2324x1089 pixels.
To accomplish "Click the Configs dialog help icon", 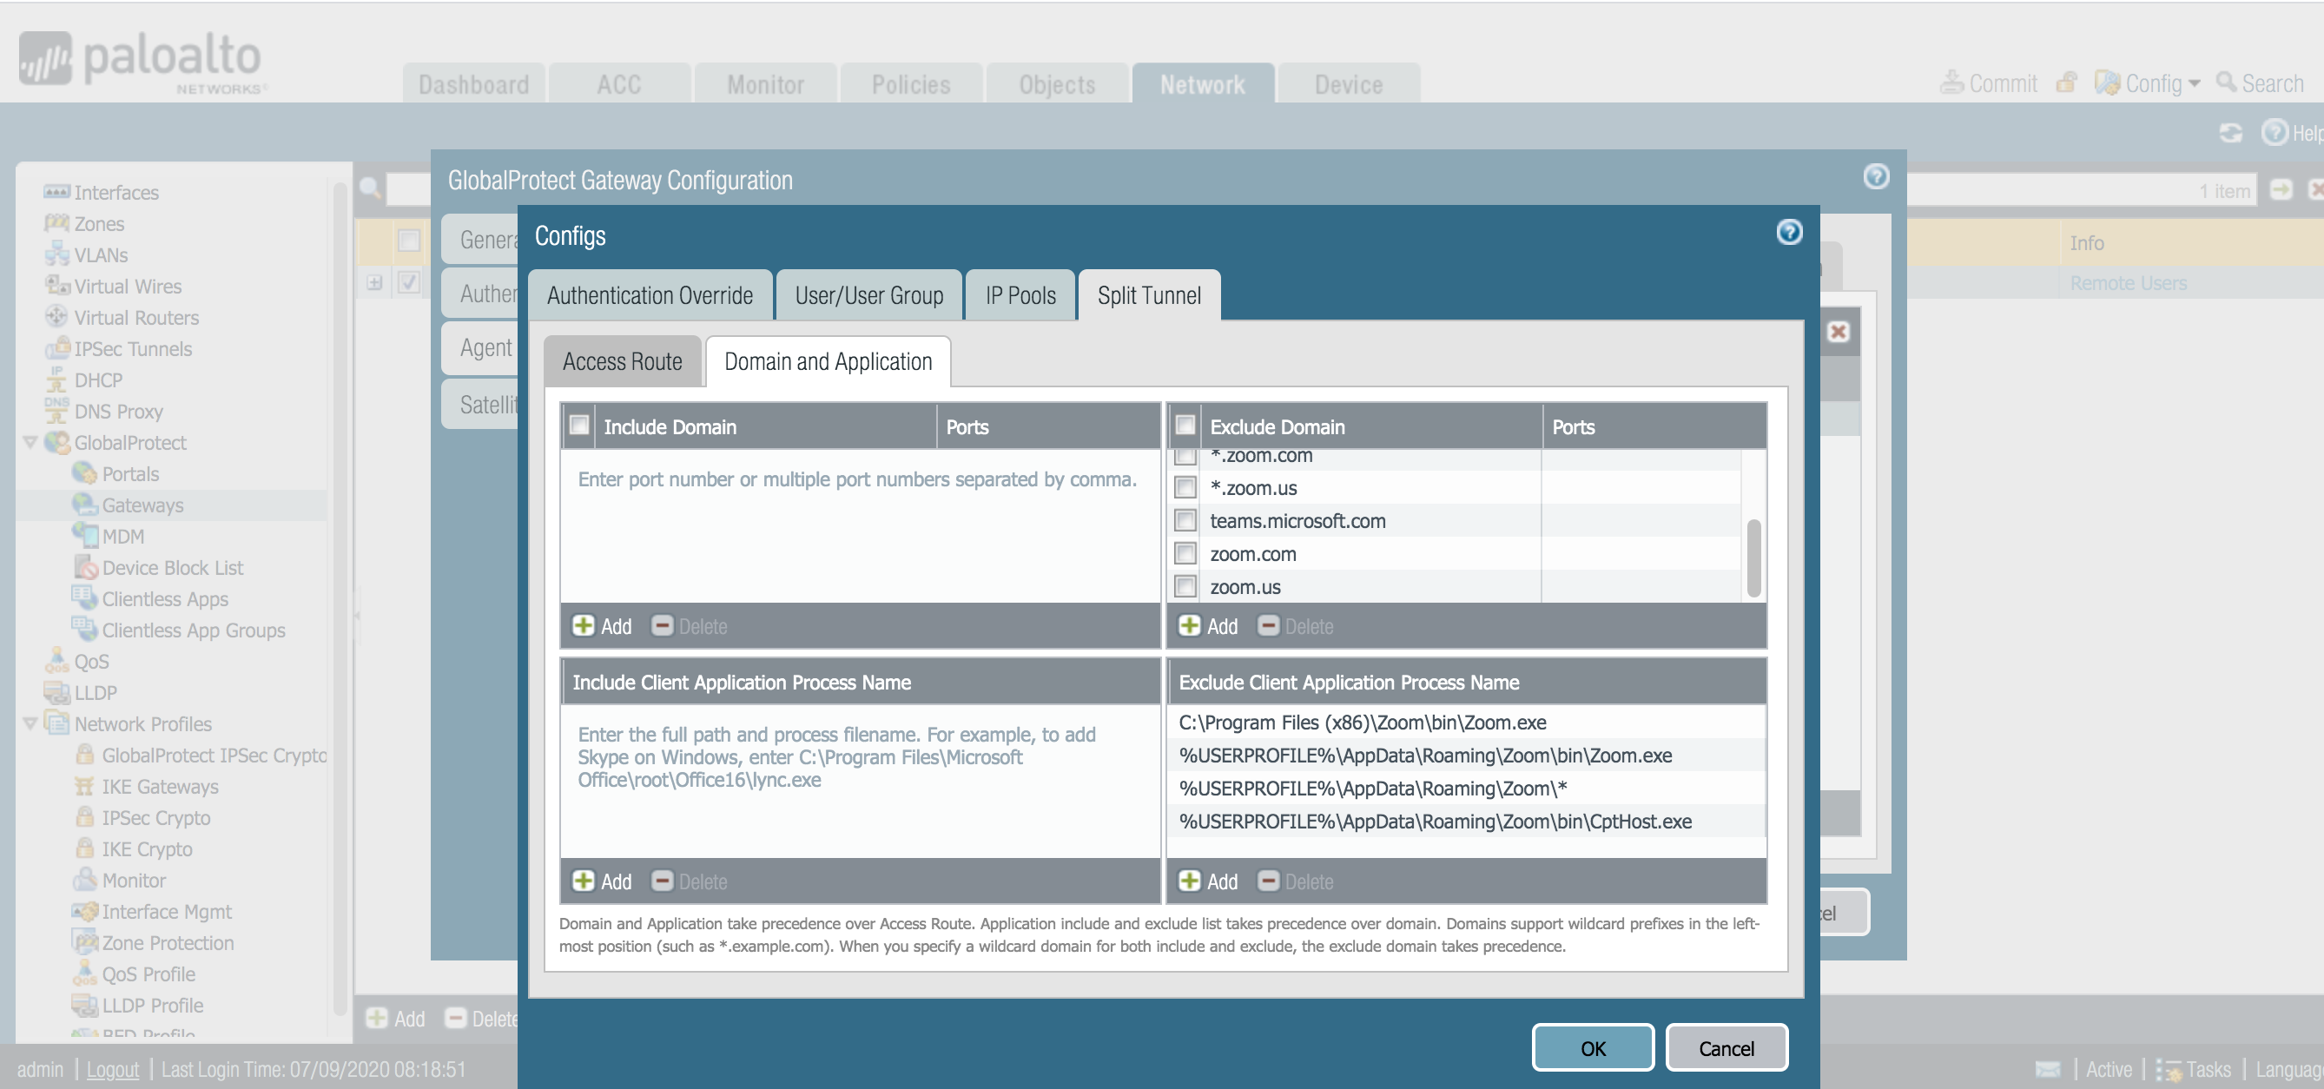I will [1788, 233].
